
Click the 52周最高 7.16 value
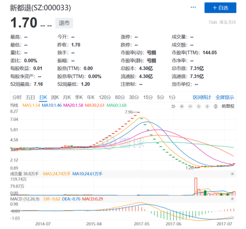click(x=38, y=84)
